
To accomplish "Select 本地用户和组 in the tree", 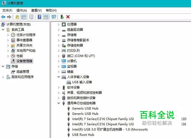I will [x=26, y=50].
